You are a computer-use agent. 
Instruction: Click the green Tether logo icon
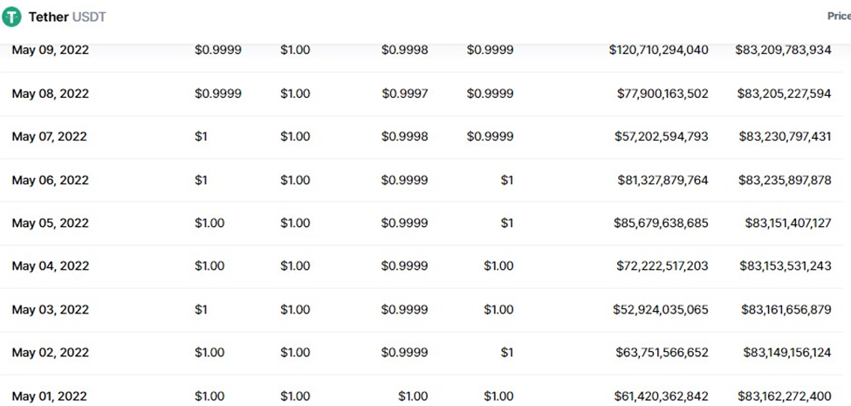coord(11,17)
